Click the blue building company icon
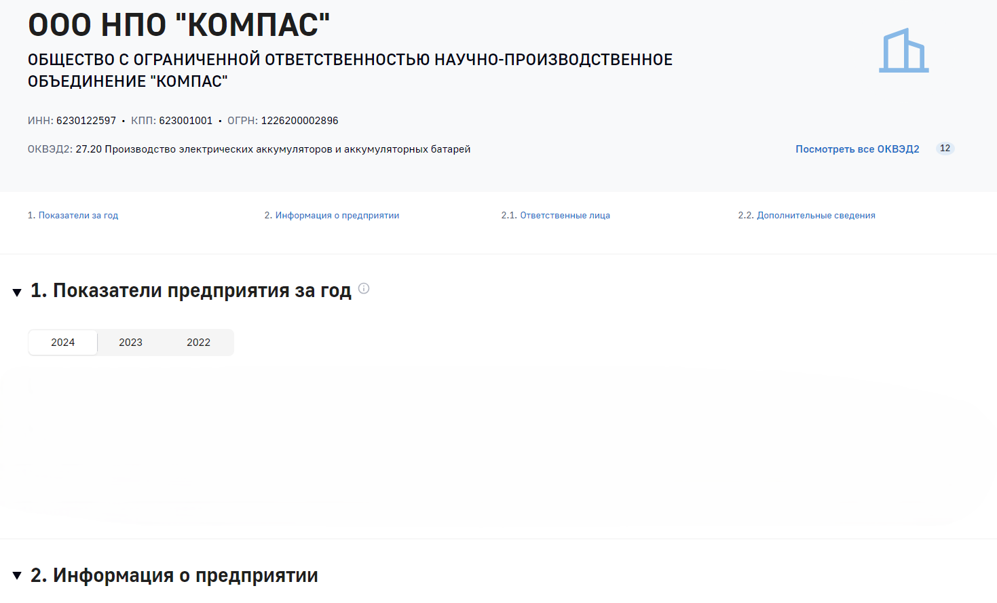 coord(903,50)
